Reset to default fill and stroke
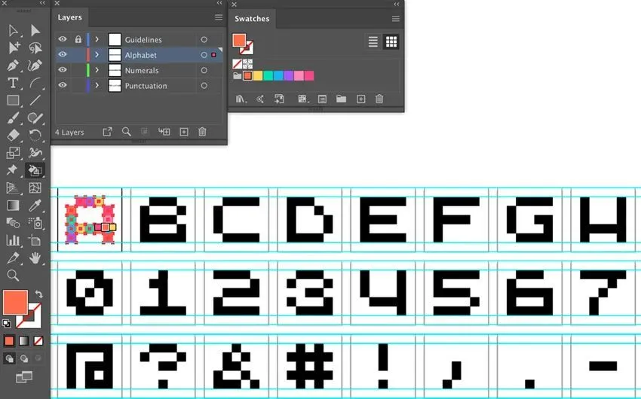Image resolution: width=641 pixels, height=399 pixels. point(7,324)
